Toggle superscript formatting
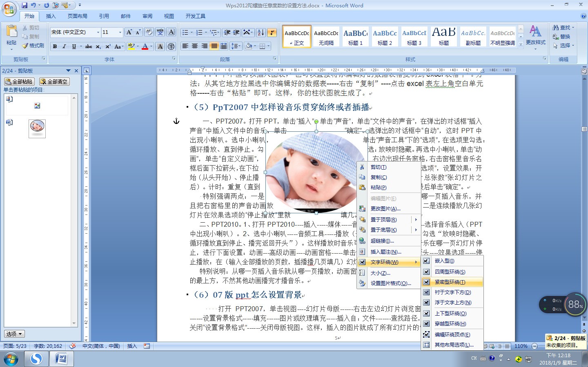Image resolution: width=588 pixels, height=367 pixels. pyautogui.click(x=108, y=46)
